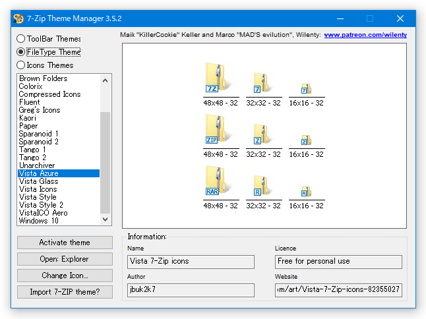426x319 pixels.
Task: Click the 7-Zip Theme Manager title bar icon
Action: coord(18,18)
